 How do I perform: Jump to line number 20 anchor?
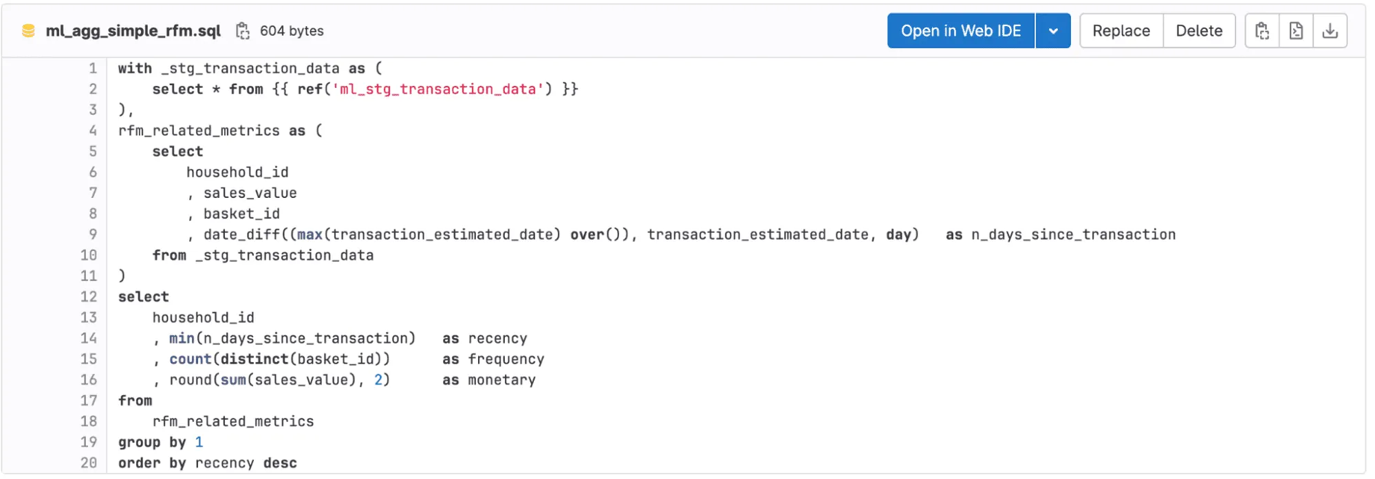[x=89, y=463]
